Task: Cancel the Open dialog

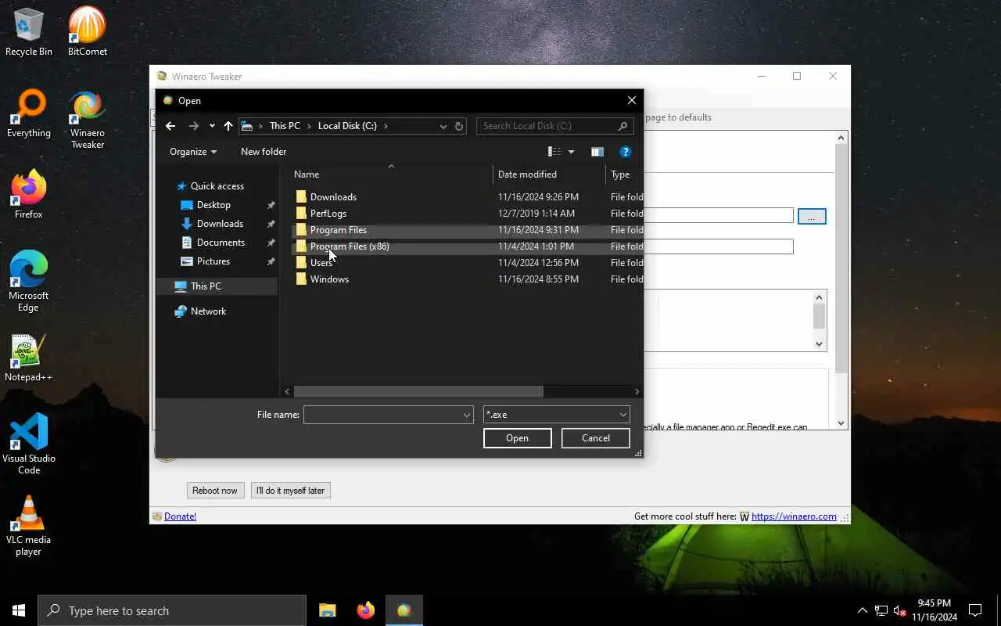Action: pos(596,438)
